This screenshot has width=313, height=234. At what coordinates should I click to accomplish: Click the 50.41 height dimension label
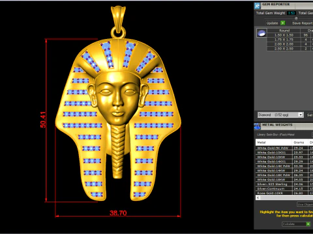click(43, 120)
